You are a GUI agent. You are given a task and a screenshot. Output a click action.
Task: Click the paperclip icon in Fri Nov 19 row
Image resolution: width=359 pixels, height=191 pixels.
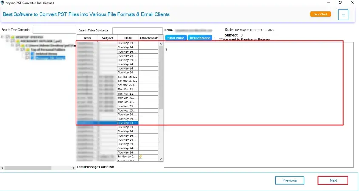tap(140, 157)
